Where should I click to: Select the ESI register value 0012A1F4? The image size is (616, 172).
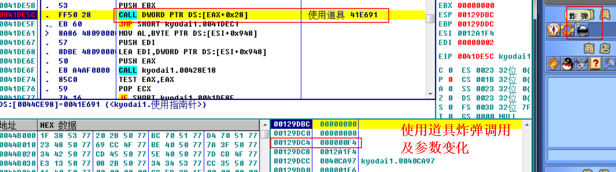[x=476, y=33]
